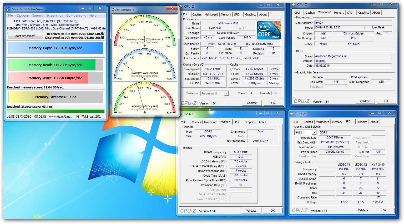Switch to Caches tab in SPD window
Image resolution: width=404 pixels, height=224 pixels.
(308, 122)
